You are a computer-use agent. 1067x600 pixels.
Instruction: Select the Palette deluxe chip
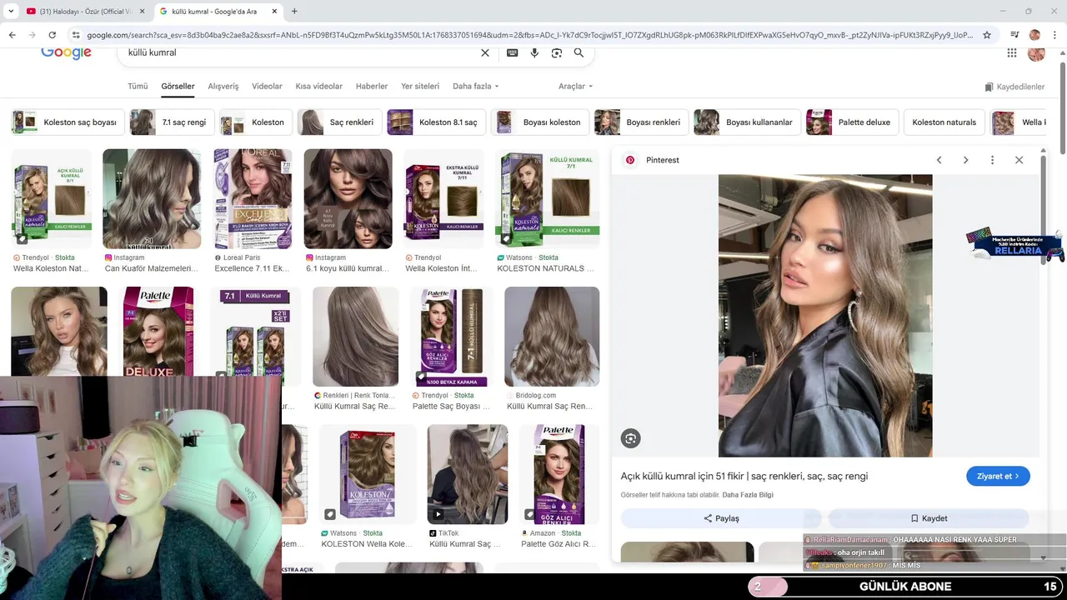click(x=852, y=122)
